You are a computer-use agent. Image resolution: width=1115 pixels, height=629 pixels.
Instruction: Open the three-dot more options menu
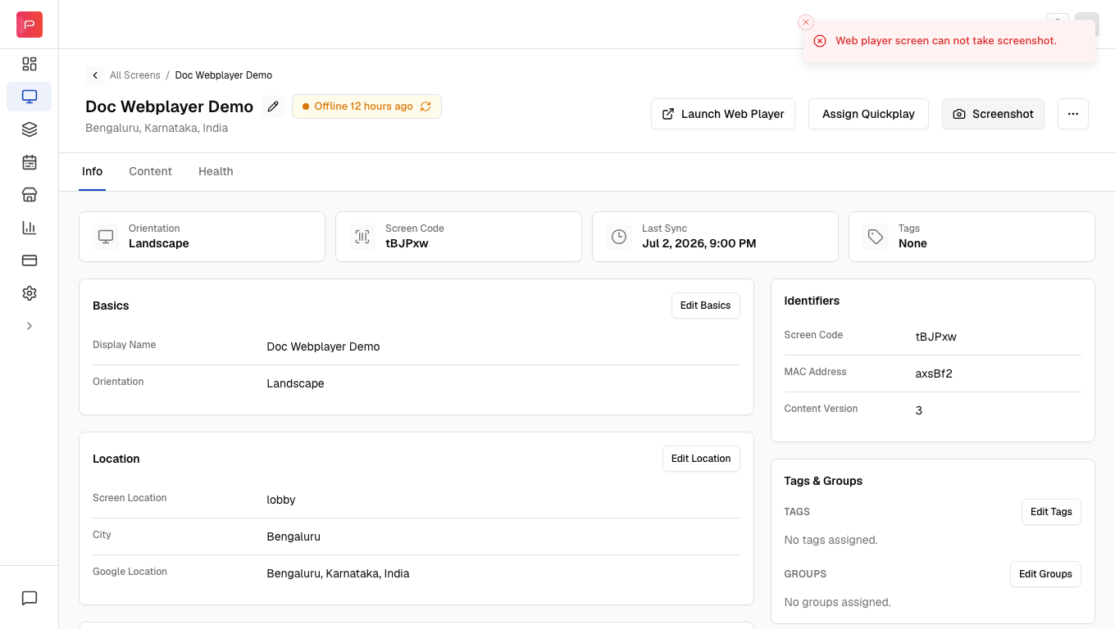[x=1073, y=114]
